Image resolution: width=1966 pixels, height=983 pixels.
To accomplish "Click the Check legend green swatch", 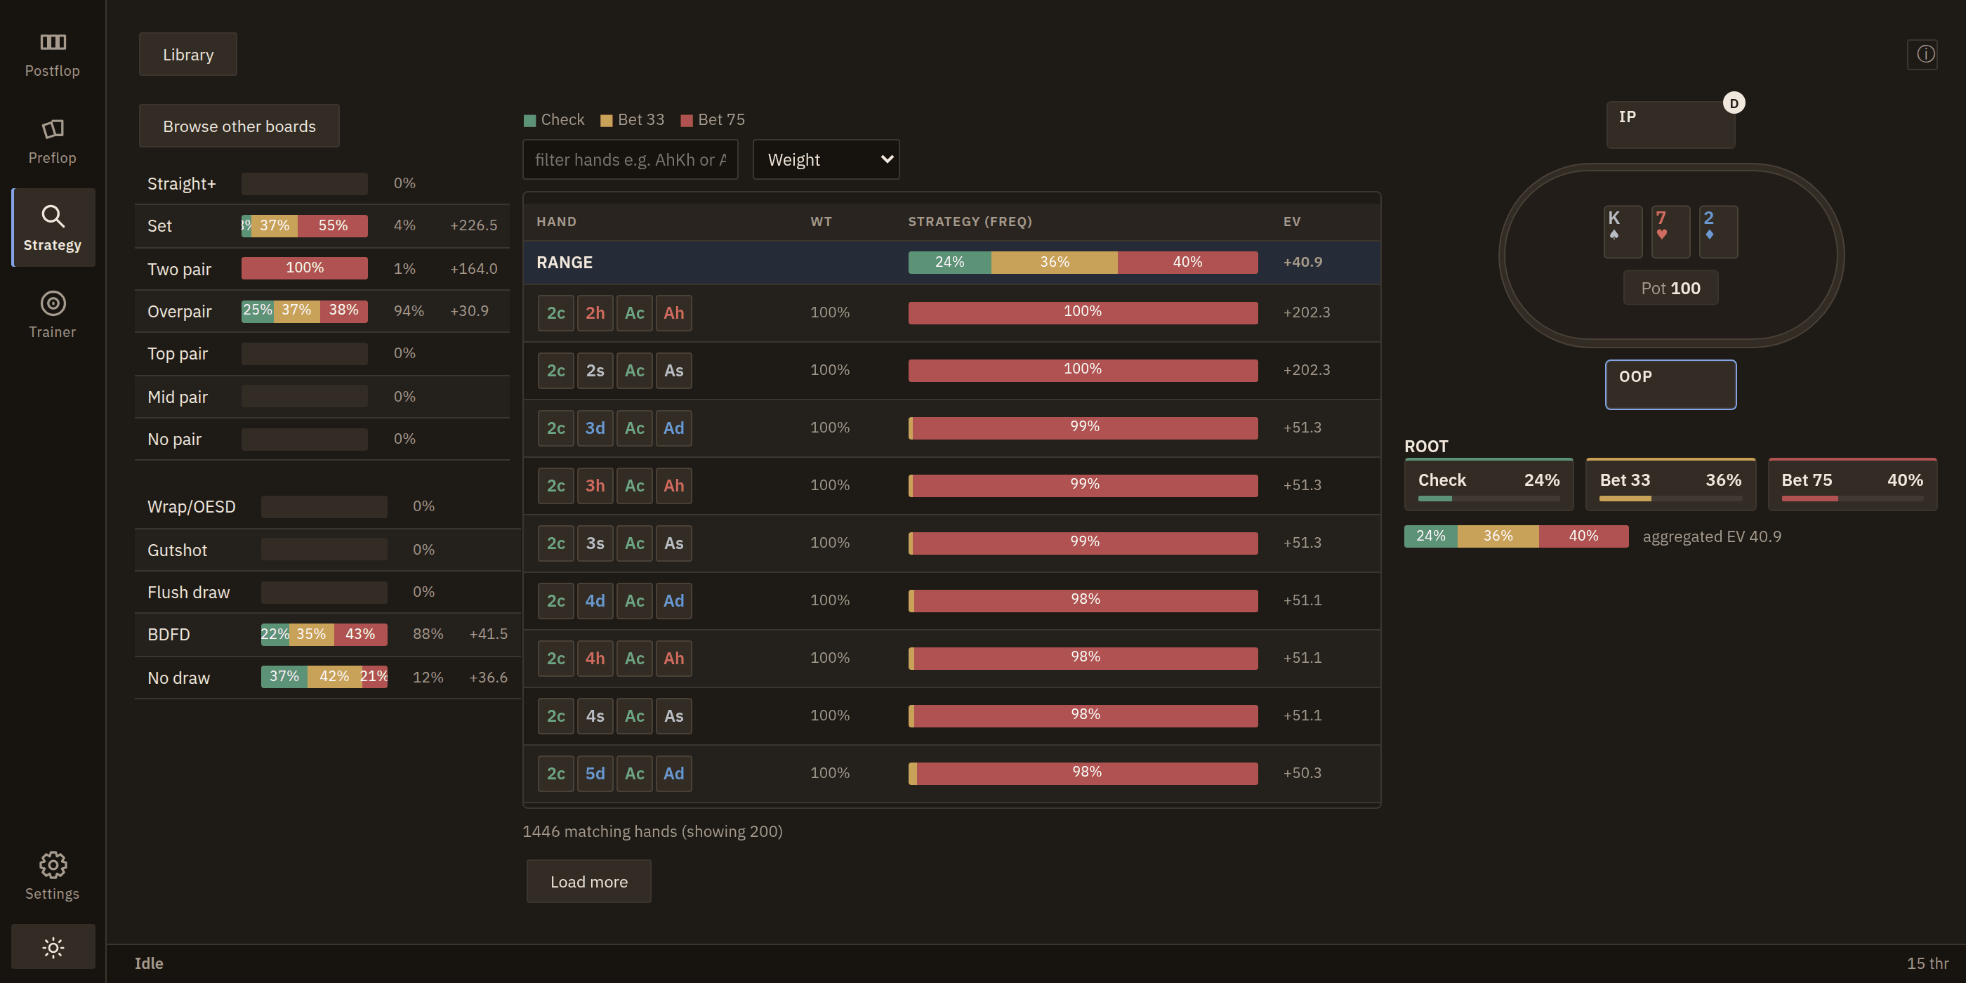I will [x=529, y=121].
